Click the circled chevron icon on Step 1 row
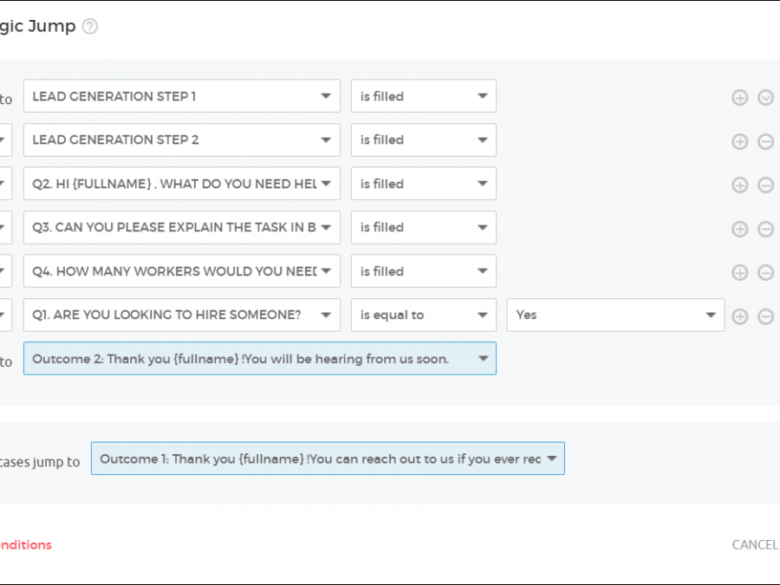This screenshot has width=780, height=585. (765, 97)
